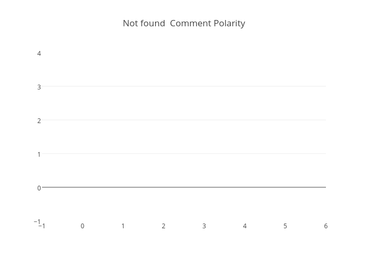
Task: Click the x-axis tick label 5
Action: (285, 226)
